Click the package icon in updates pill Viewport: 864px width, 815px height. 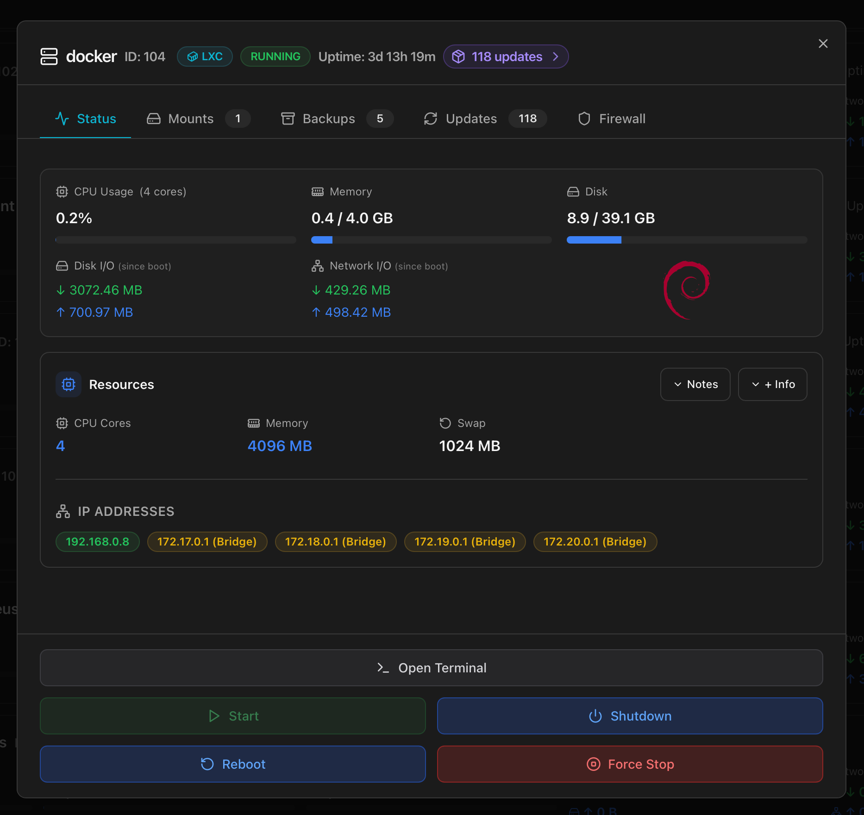(458, 56)
